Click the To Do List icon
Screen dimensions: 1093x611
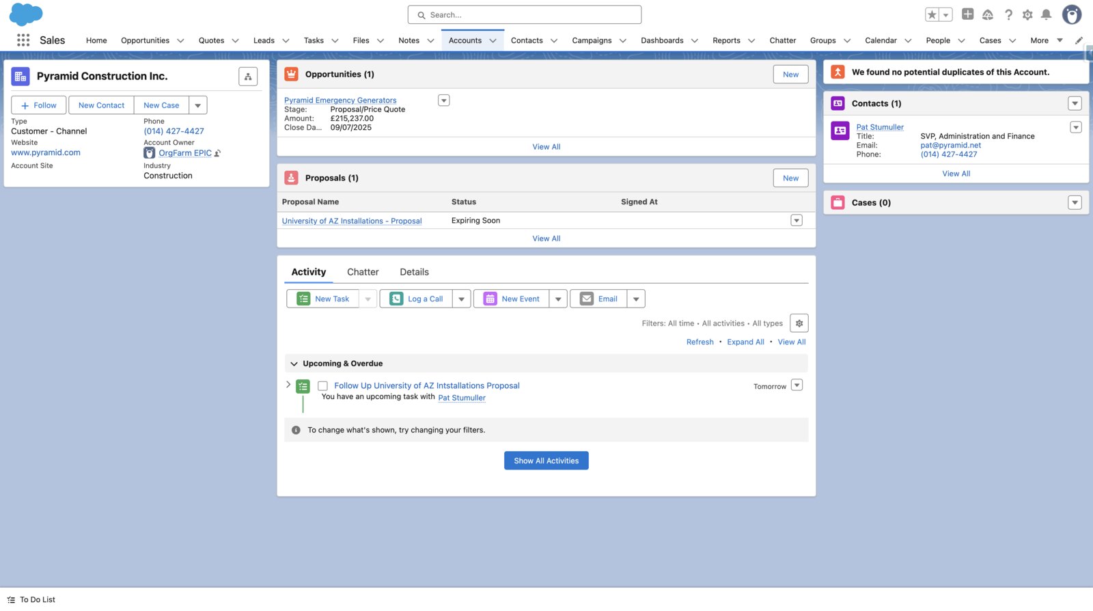[x=11, y=599]
